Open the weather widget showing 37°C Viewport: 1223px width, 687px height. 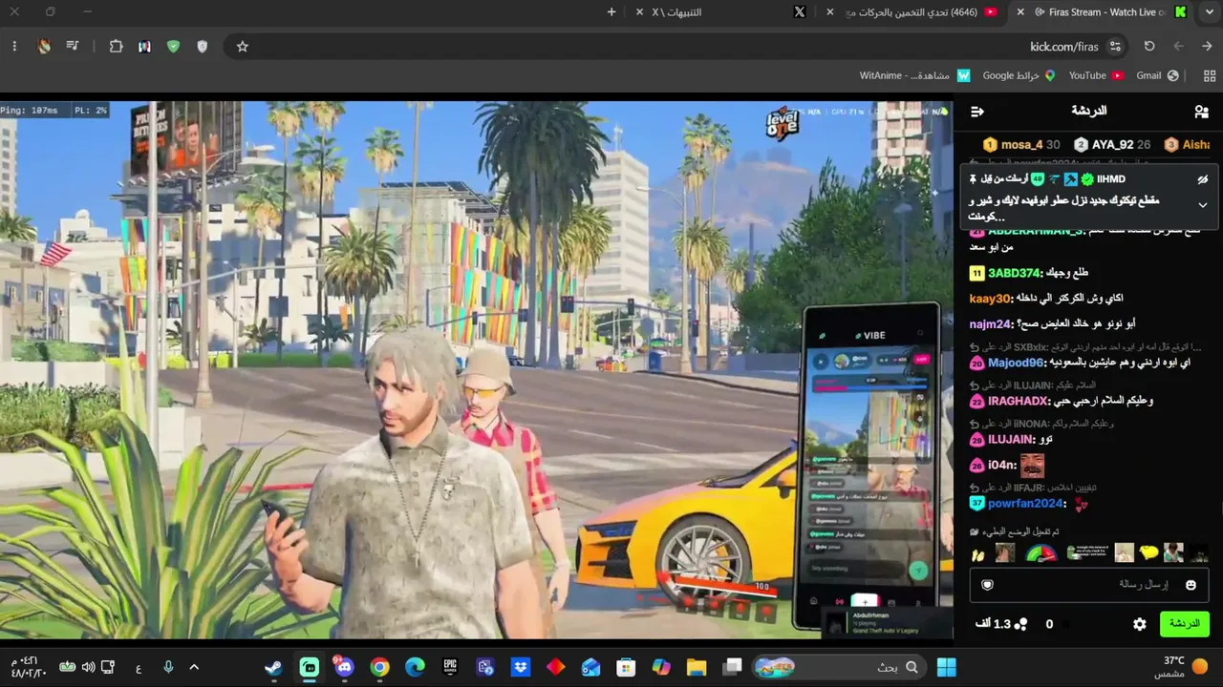[x=1181, y=667]
